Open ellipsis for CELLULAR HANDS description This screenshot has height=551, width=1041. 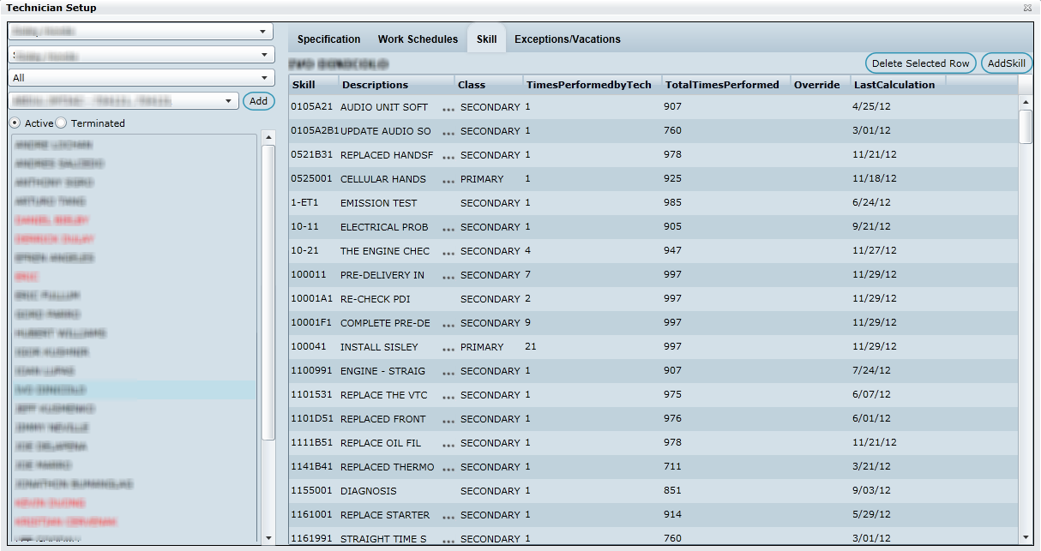(447, 181)
